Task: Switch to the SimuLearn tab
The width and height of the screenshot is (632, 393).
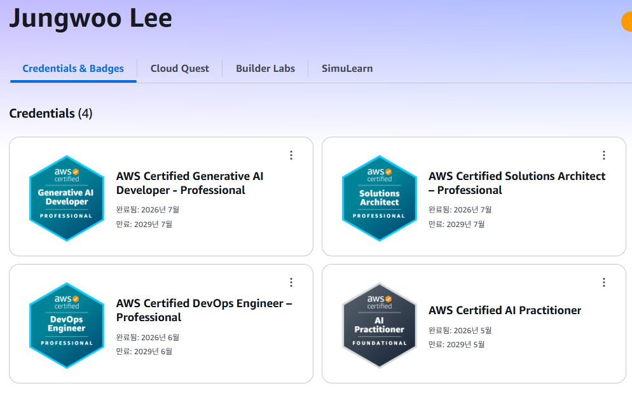Action: (347, 69)
